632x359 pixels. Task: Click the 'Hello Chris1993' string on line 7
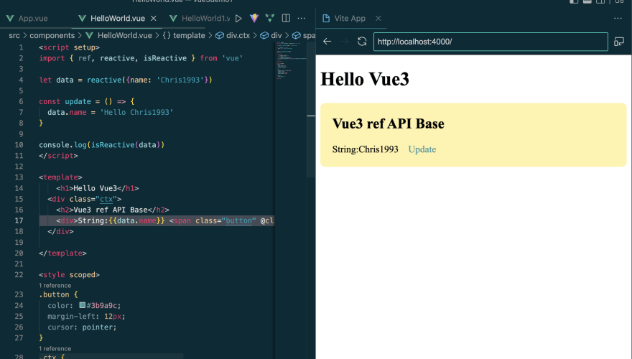(136, 113)
